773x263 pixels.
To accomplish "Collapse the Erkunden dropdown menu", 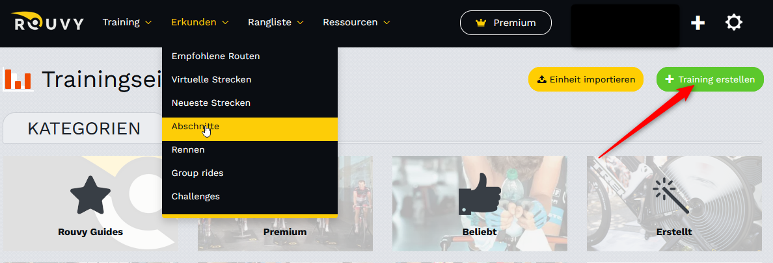I will 200,22.
